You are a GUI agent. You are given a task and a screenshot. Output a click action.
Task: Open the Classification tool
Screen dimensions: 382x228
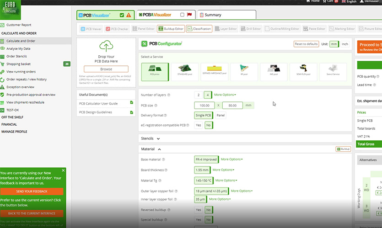pos(199,29)
